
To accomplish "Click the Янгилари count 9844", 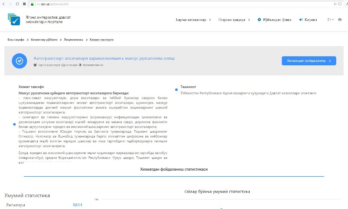I will [77, 204].
